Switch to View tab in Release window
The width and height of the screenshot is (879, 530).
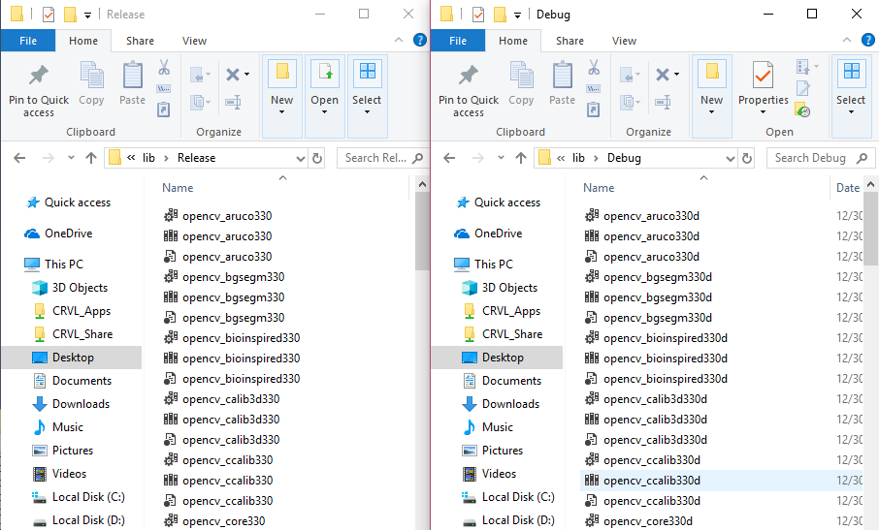point(194,41)
